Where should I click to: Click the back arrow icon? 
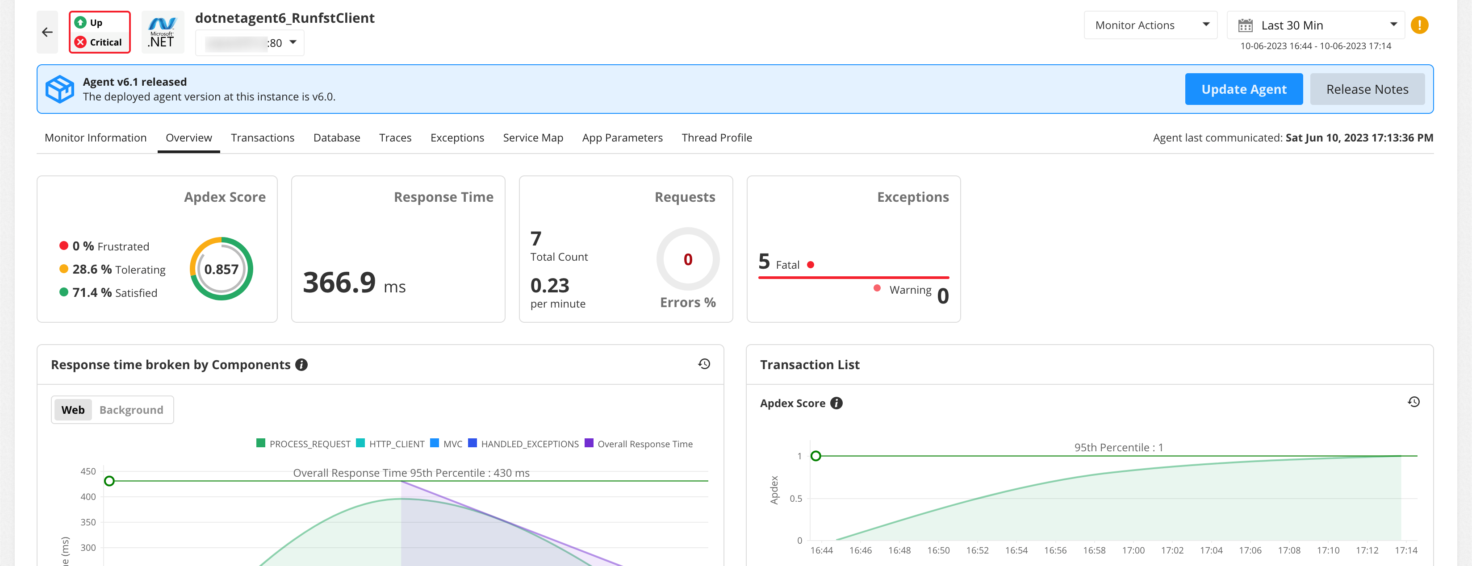tap(47, 31)
